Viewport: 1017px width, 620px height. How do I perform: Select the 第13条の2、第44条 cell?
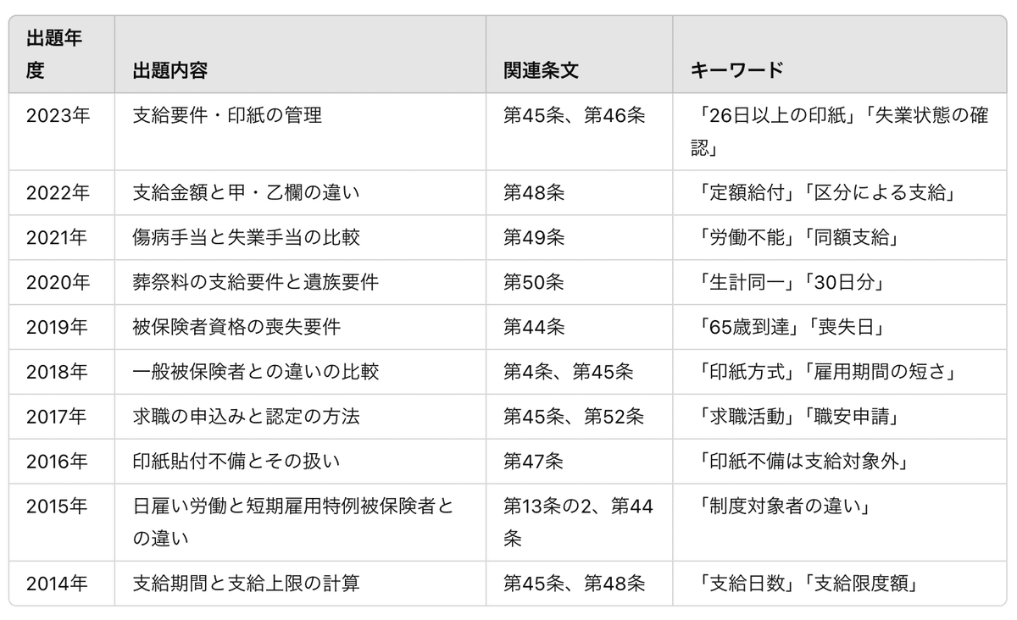click(577, 522)
